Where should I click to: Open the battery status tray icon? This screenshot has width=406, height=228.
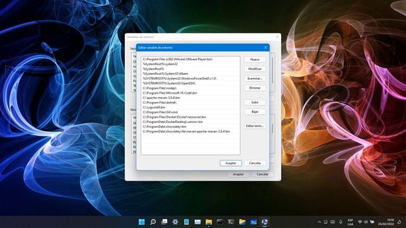pyautogui.click(x=372, y=222)
